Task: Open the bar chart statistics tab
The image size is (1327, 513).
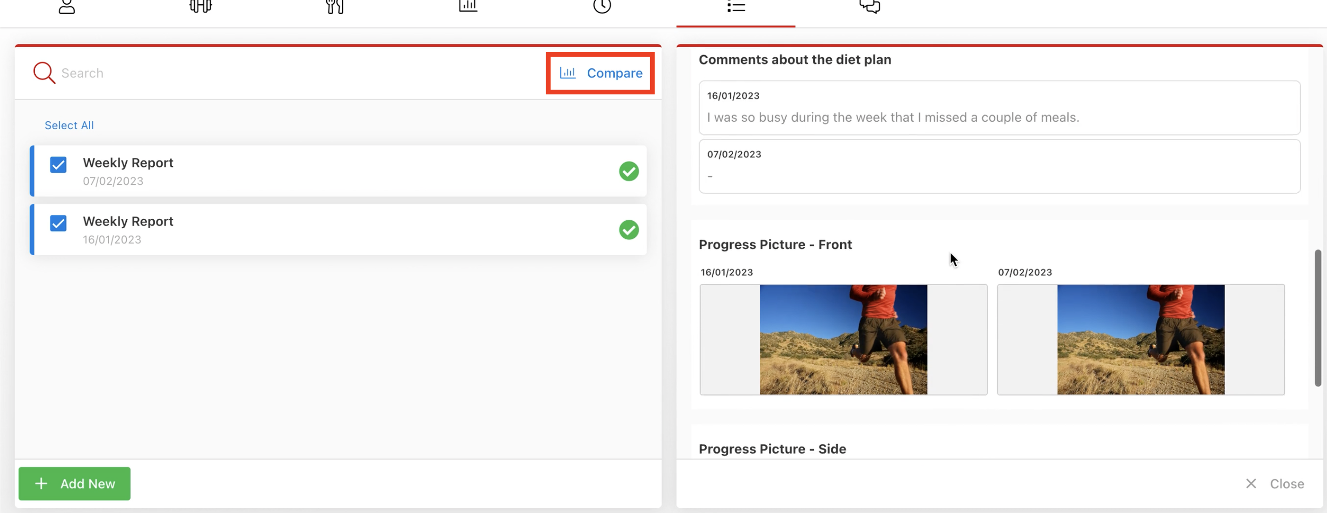Action: (468, 6)
